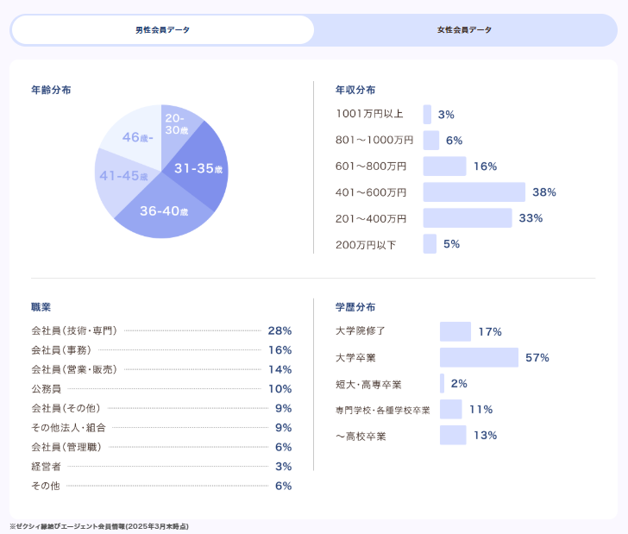This screenshot has width=628, height=534.
Task: Select the 男性会員データ tab
Action: pos(162,30)
